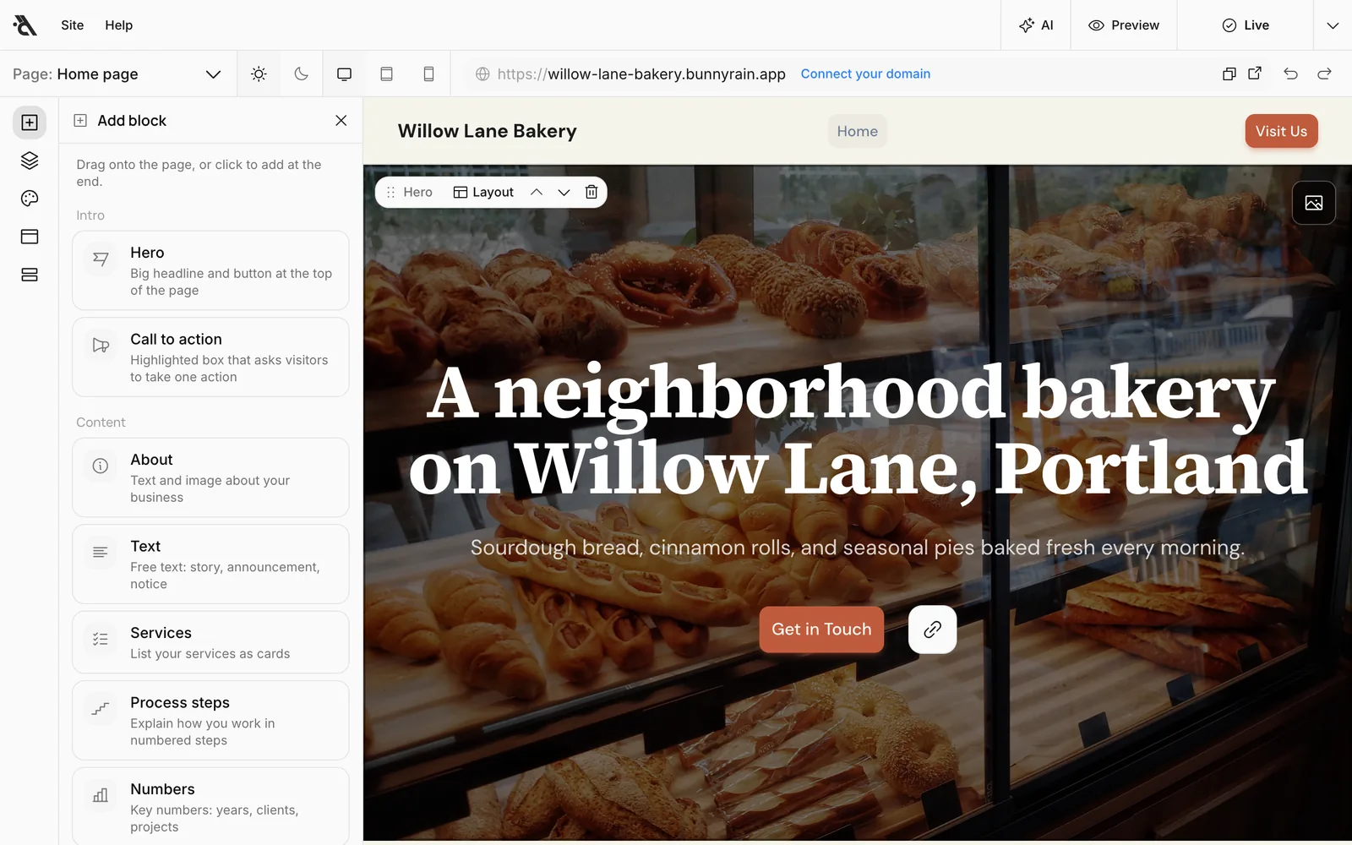Viewport: 1352px width, 845px height.
Task: Open the Site menu
Action: tap(73, 25)
